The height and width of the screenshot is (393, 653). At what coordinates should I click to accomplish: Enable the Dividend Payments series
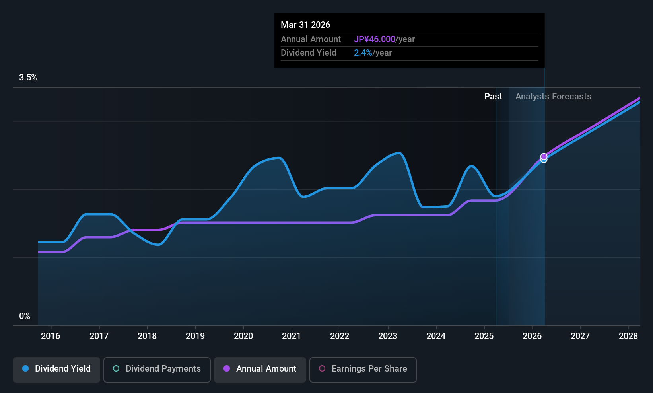157,370
